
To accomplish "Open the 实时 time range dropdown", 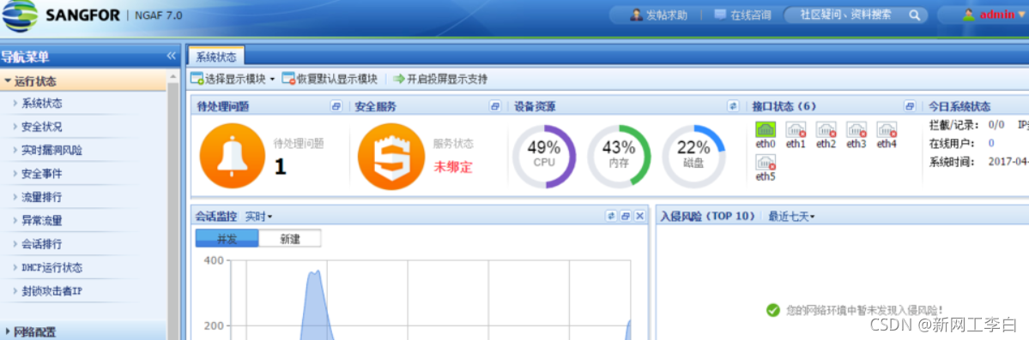I will (258, 216).
